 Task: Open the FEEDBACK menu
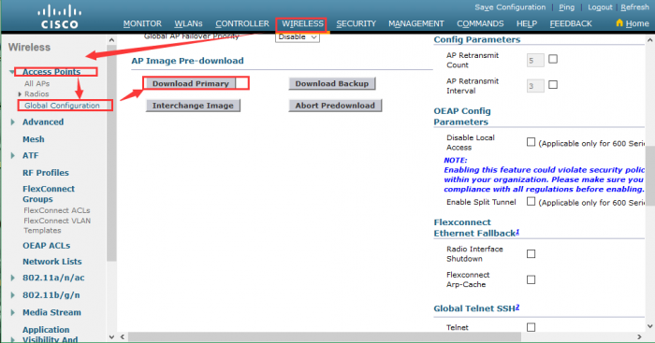click(571, 23)
